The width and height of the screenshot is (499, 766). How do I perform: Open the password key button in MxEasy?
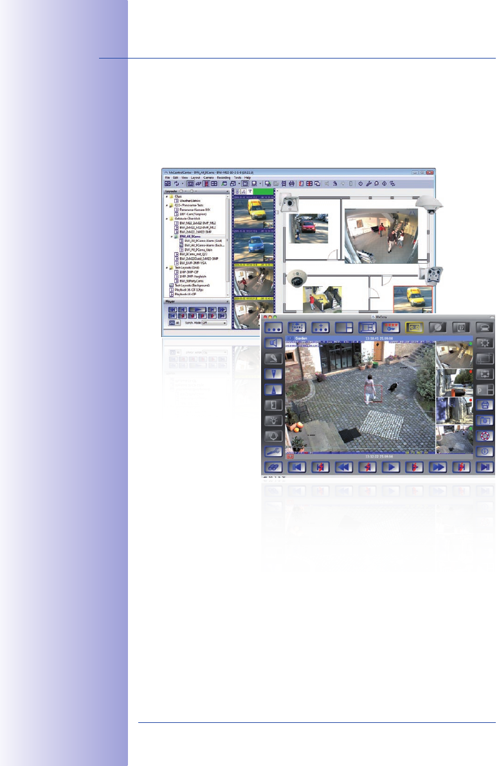pos(391,328)
